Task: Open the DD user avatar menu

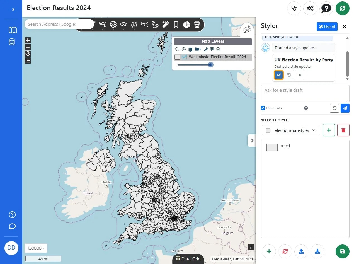Action: pos(11,248)
